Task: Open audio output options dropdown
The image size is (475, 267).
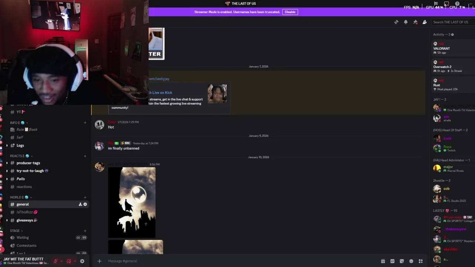Action: 75,261
